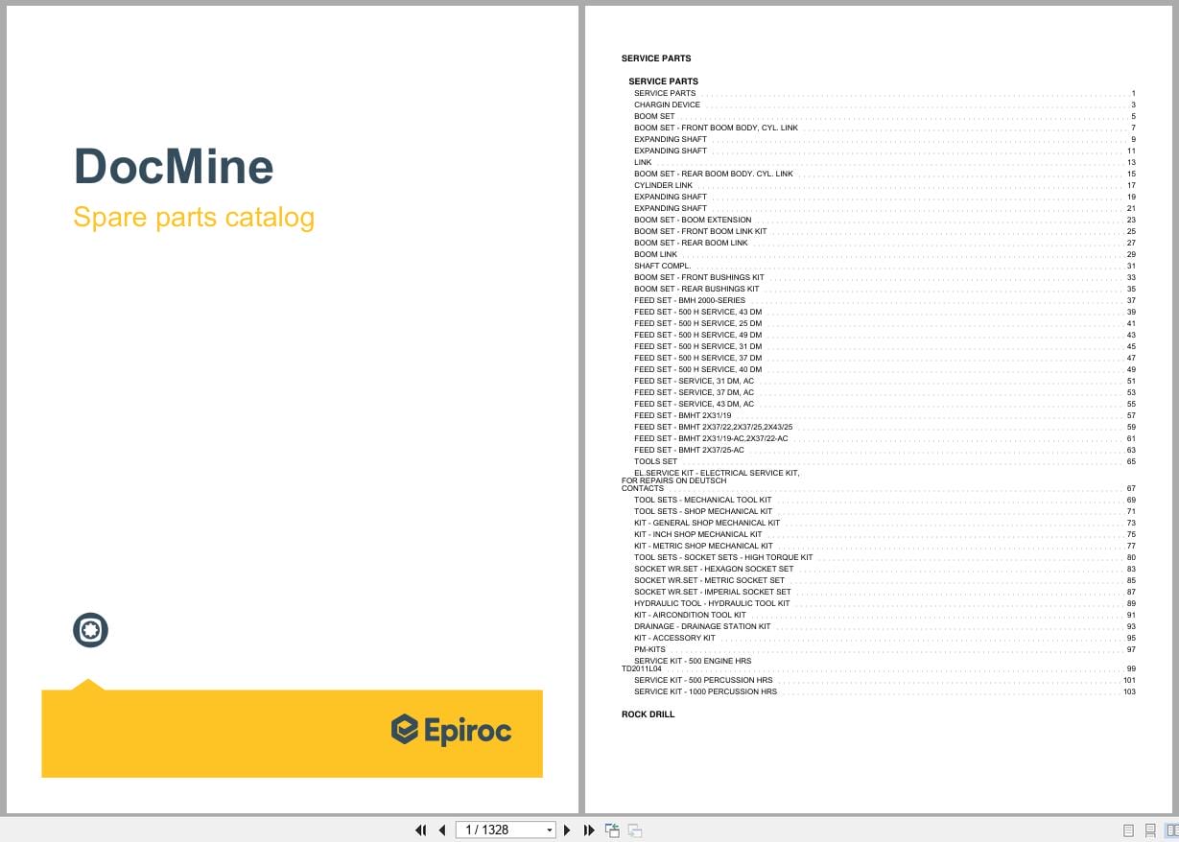Click TOOL SETS - SOCKET SETS - HIGH TORQUE KIT
This screenshot has height=842, width=1179.
coord(884,557)
